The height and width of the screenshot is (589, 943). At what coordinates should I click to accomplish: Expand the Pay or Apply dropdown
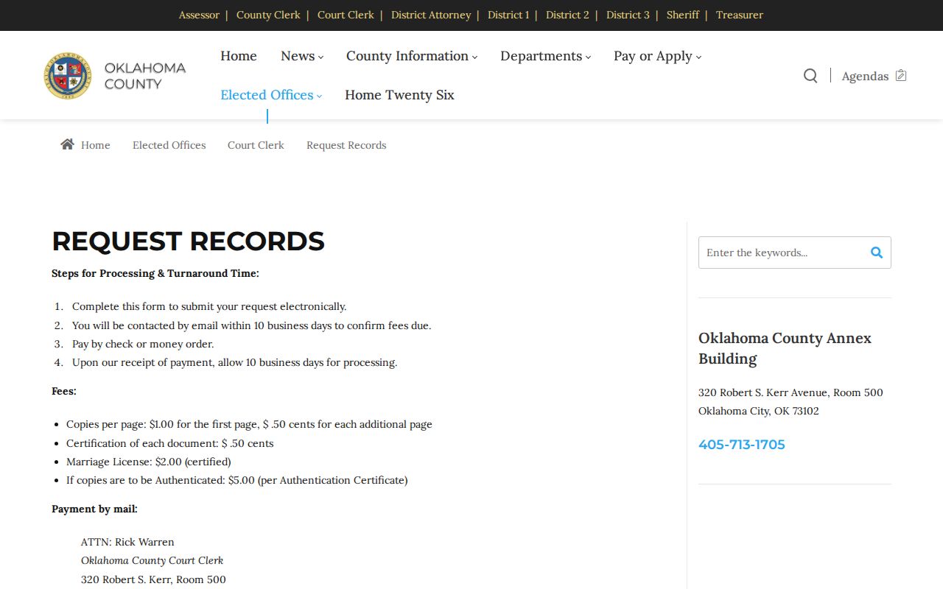[x=657, y=56]
